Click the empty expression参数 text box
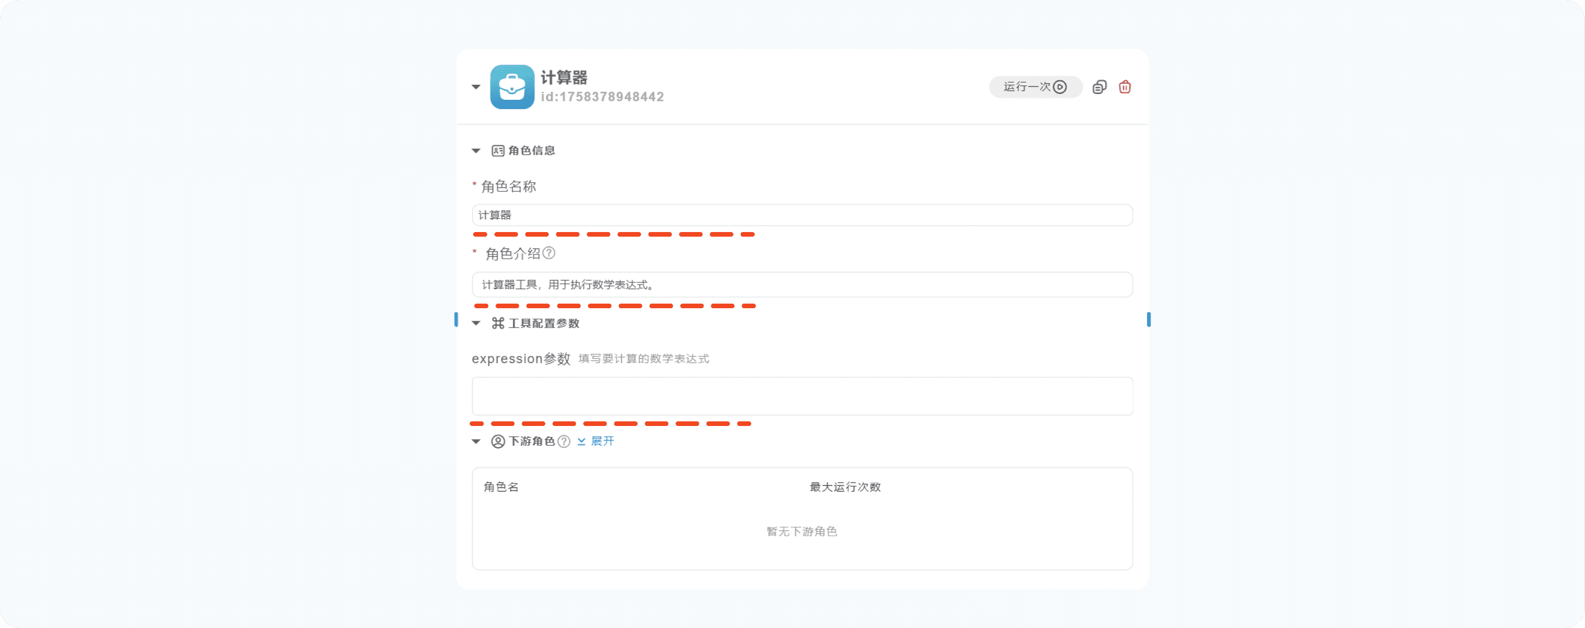This screenshot has height=628, width=1585. tap(801, 396)
